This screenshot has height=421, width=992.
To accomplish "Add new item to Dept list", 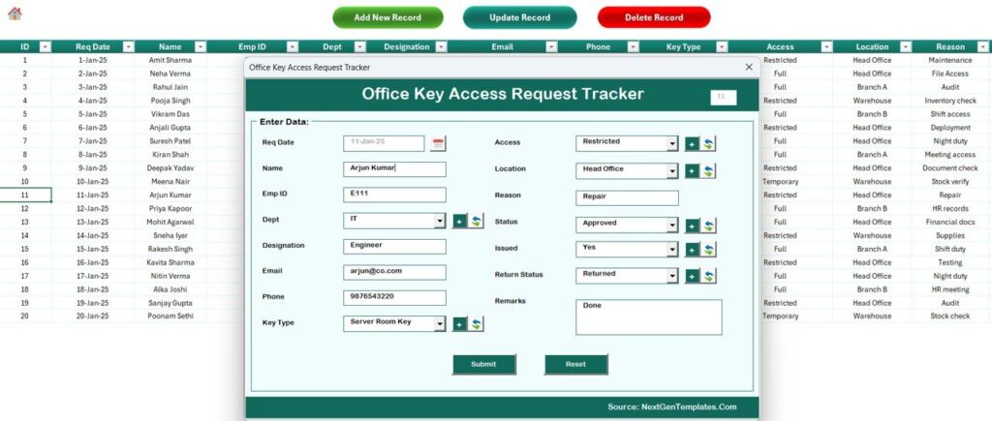I will (460, 222).
